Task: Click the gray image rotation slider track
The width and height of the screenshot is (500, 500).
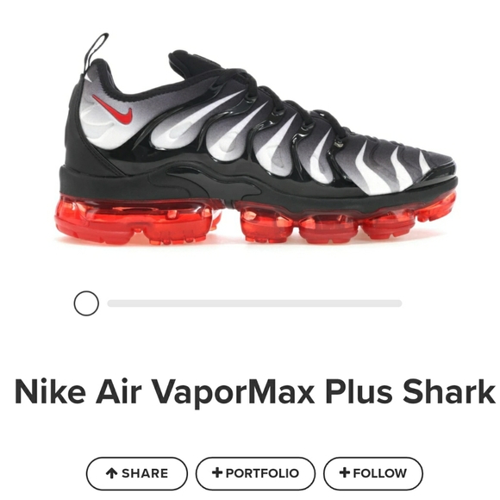Action: coord(254,303)
